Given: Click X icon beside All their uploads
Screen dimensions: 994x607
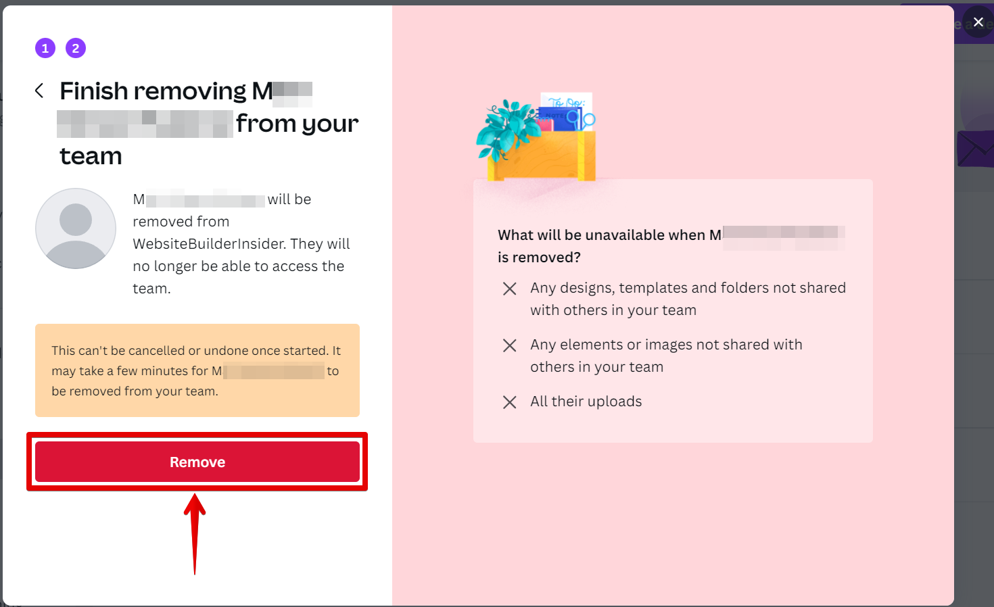Looking at the screenshot, I should [510, 402].
